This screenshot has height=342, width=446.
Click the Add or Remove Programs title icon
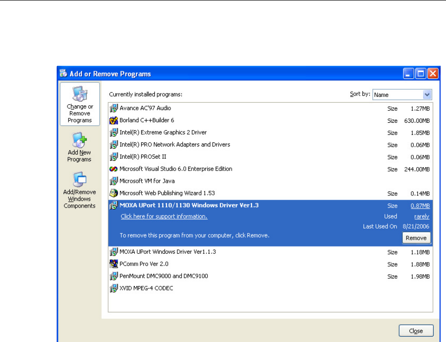click(x=64, y=74)
